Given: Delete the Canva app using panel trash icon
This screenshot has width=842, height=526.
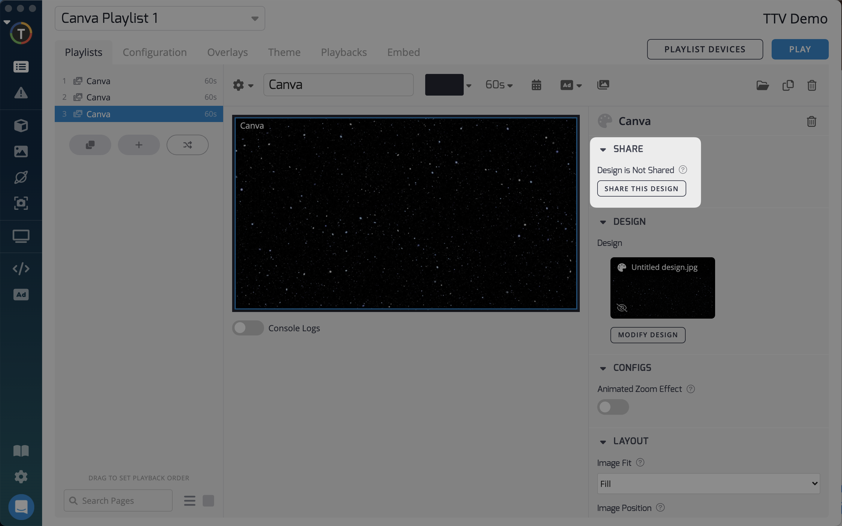Looking at the screenshot, I should 811,121.
